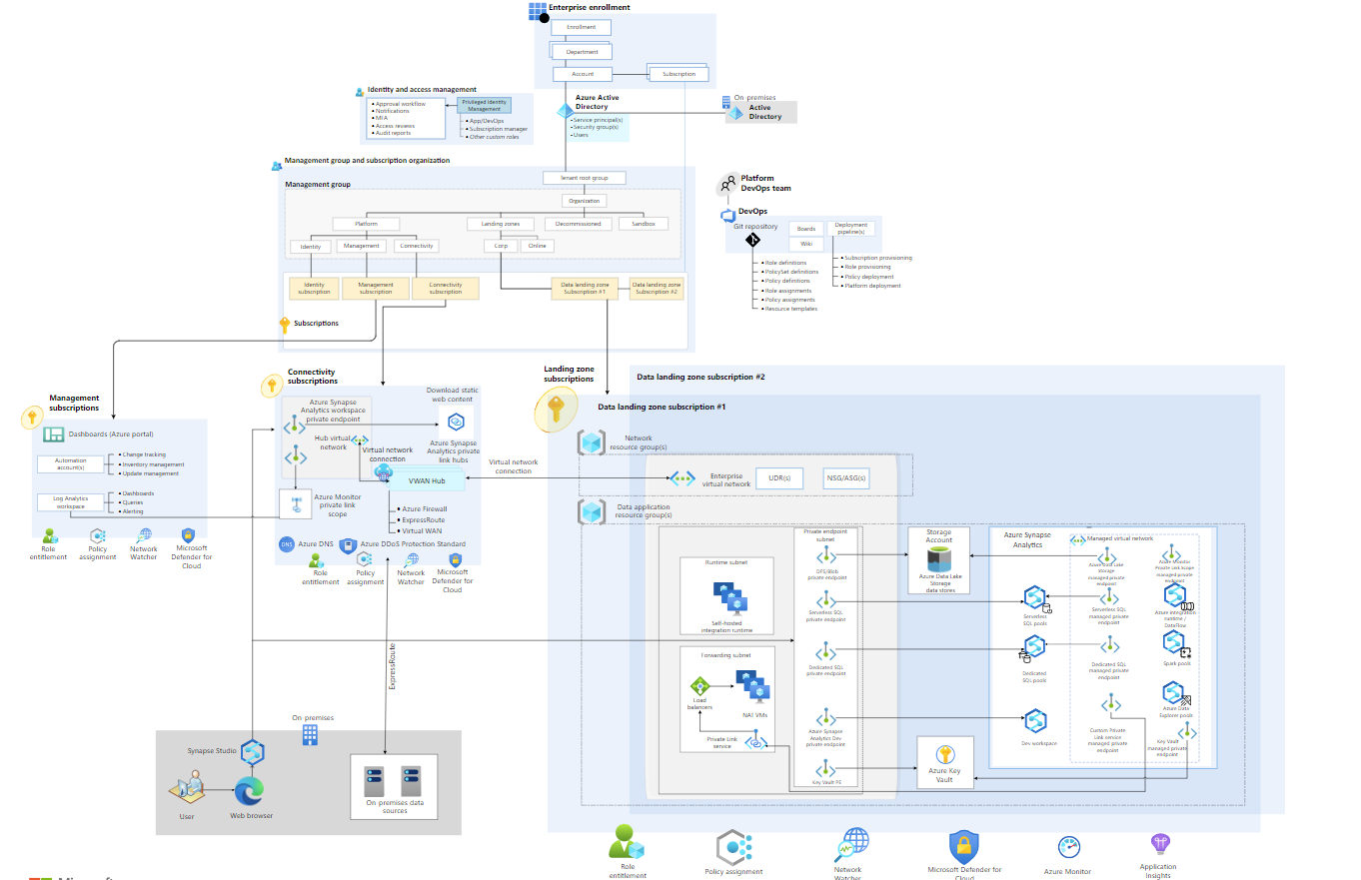Select the Platform management group box

point(367,224)
